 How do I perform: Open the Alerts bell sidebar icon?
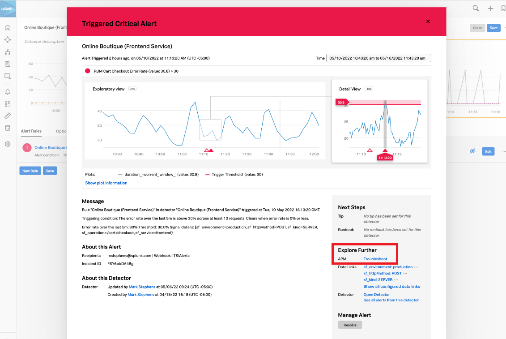8,92
